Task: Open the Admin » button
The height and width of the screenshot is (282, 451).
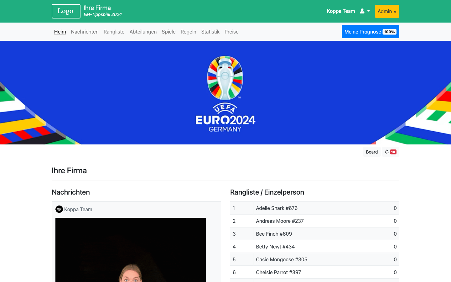Action: [387, 11]
